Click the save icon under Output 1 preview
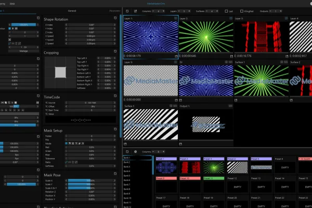This screenshot has height=208, width=312. tap(180, 144)
